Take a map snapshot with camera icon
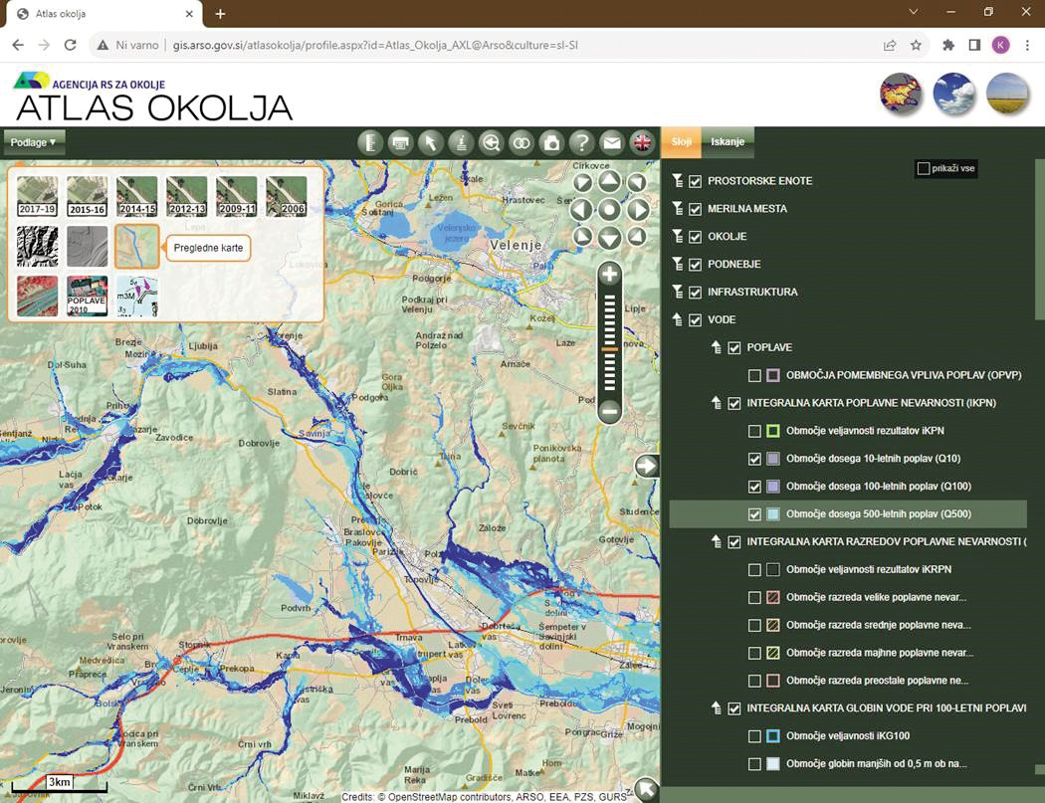Image resolution: width=1045 pixels, height=803 pixels. tap(551, 143)
